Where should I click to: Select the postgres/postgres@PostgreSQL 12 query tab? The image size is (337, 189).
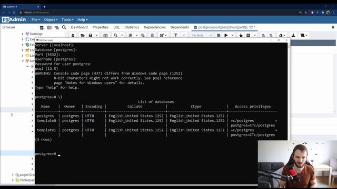point(225,27)
